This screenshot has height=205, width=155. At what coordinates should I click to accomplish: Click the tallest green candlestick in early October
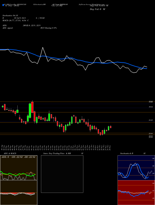click(30, 111)
